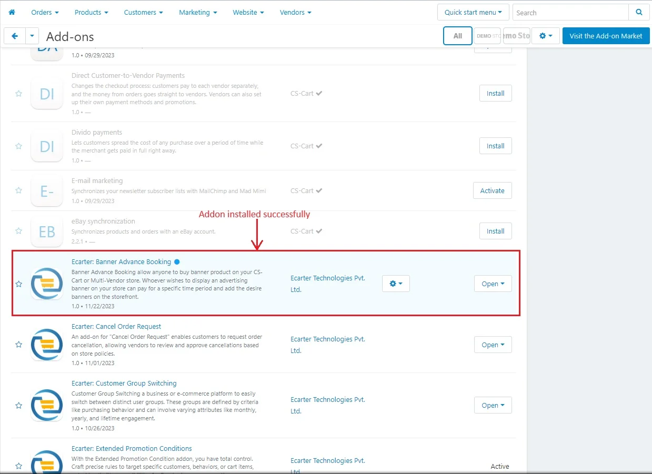Open the Customer Group Switching logo icon
This screenshot has width=652, height=474.
coord(47,405)
